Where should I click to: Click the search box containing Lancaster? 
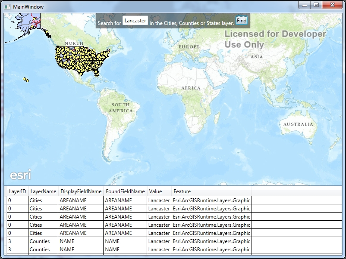click(x=135, y=21)
